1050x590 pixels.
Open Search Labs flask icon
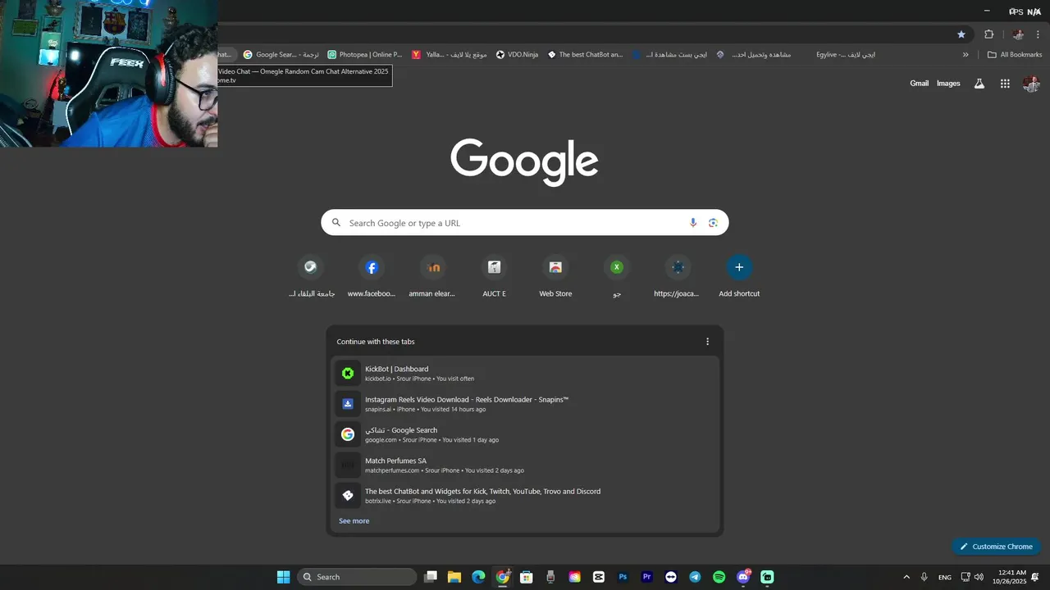979,84
